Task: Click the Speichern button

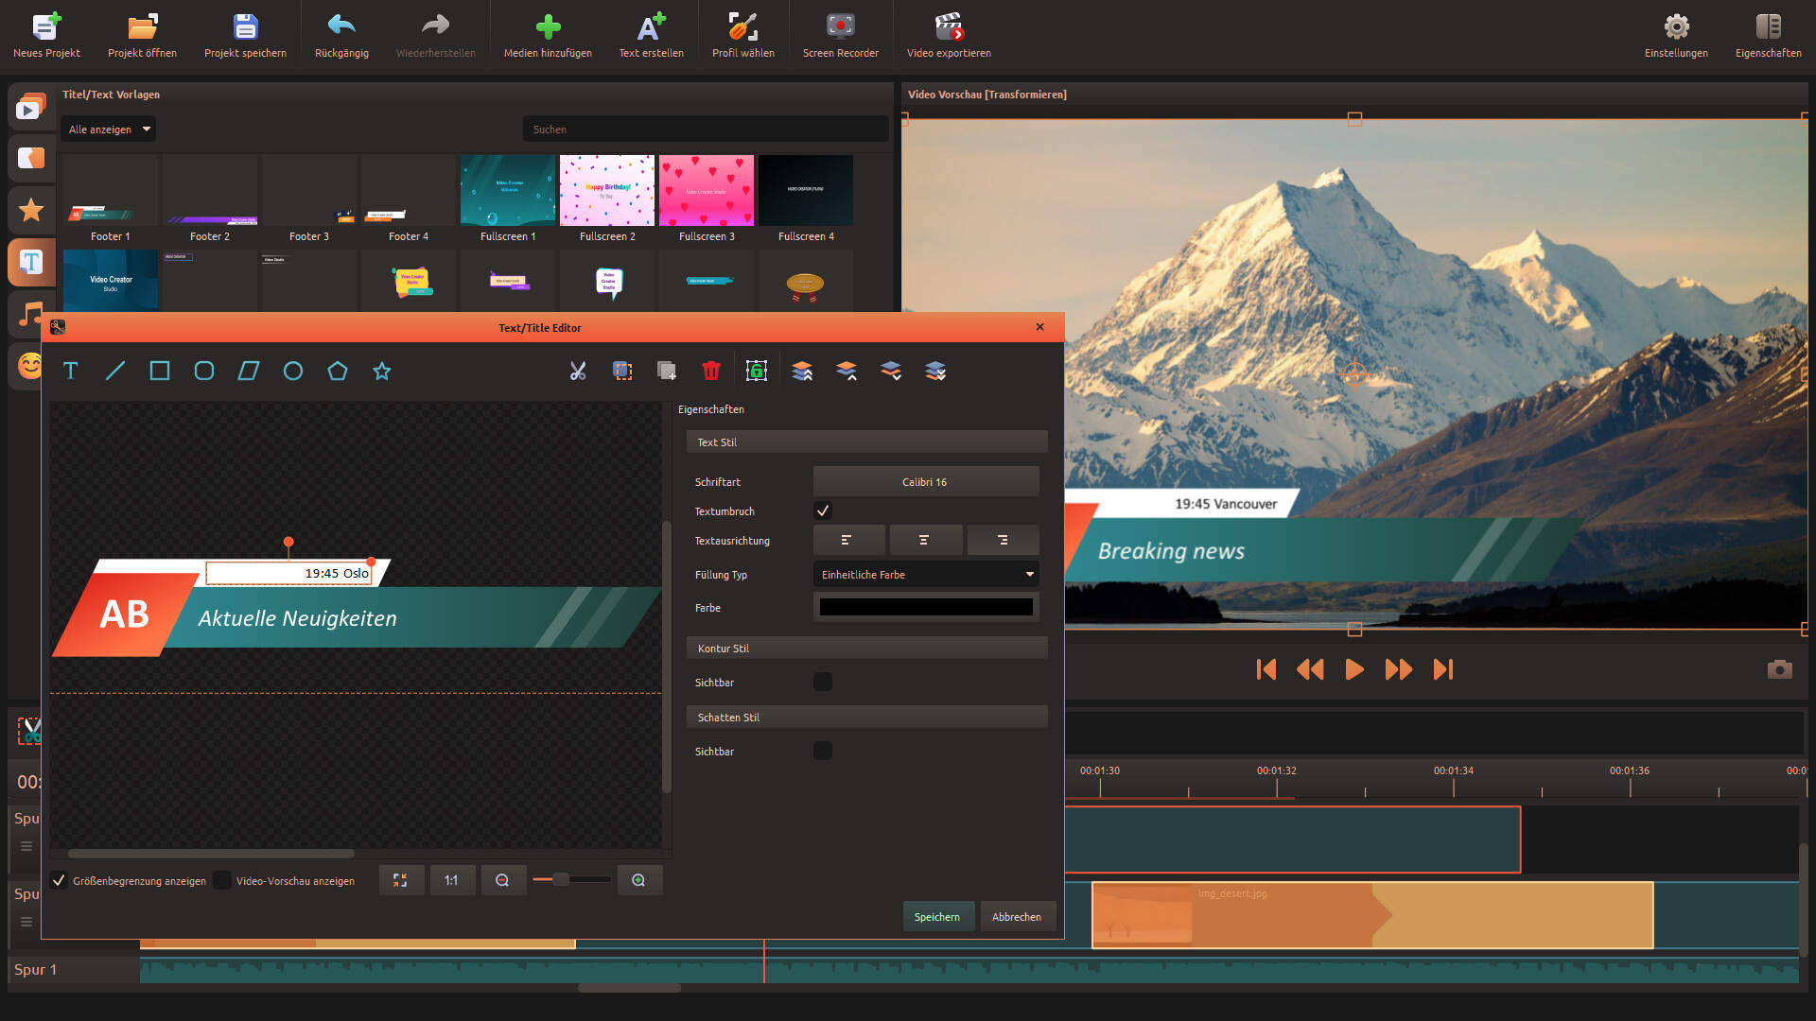Action: point(937,916)
